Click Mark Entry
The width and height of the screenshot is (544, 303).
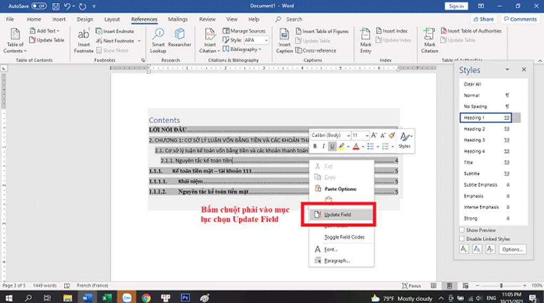pyautogui.click(x=365, y=41)
